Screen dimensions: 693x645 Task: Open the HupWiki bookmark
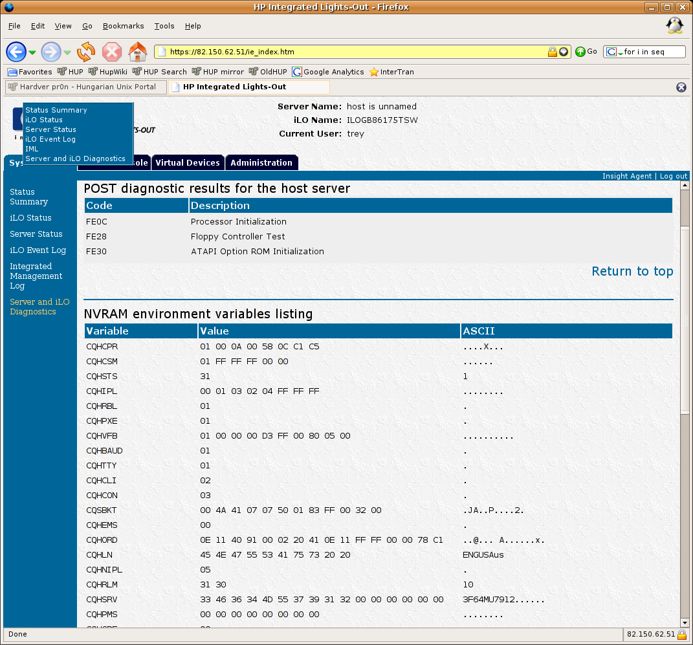coord(108,72)
